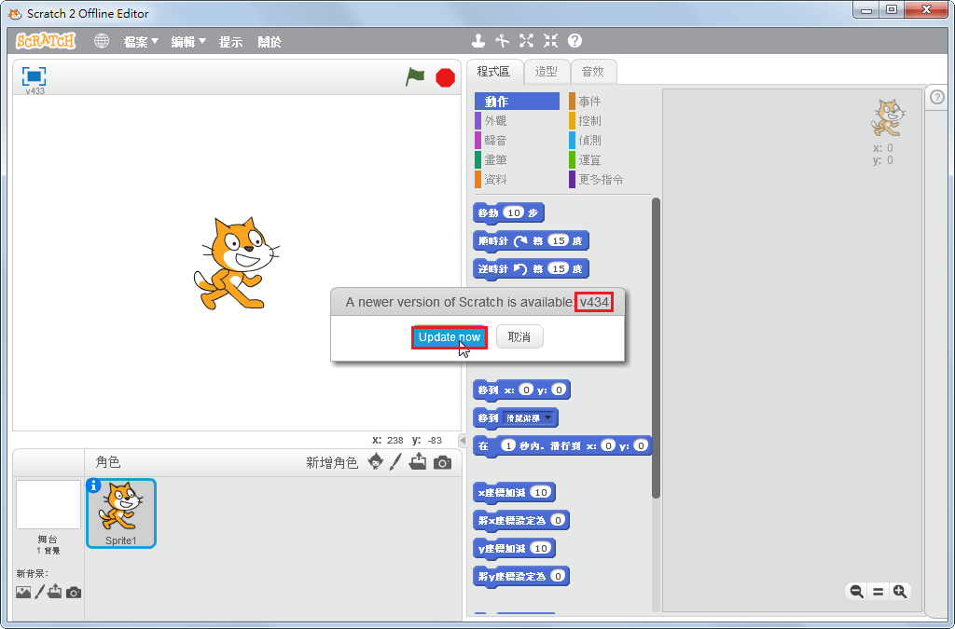Open the 提示 menu

click(x=231, y=42)
